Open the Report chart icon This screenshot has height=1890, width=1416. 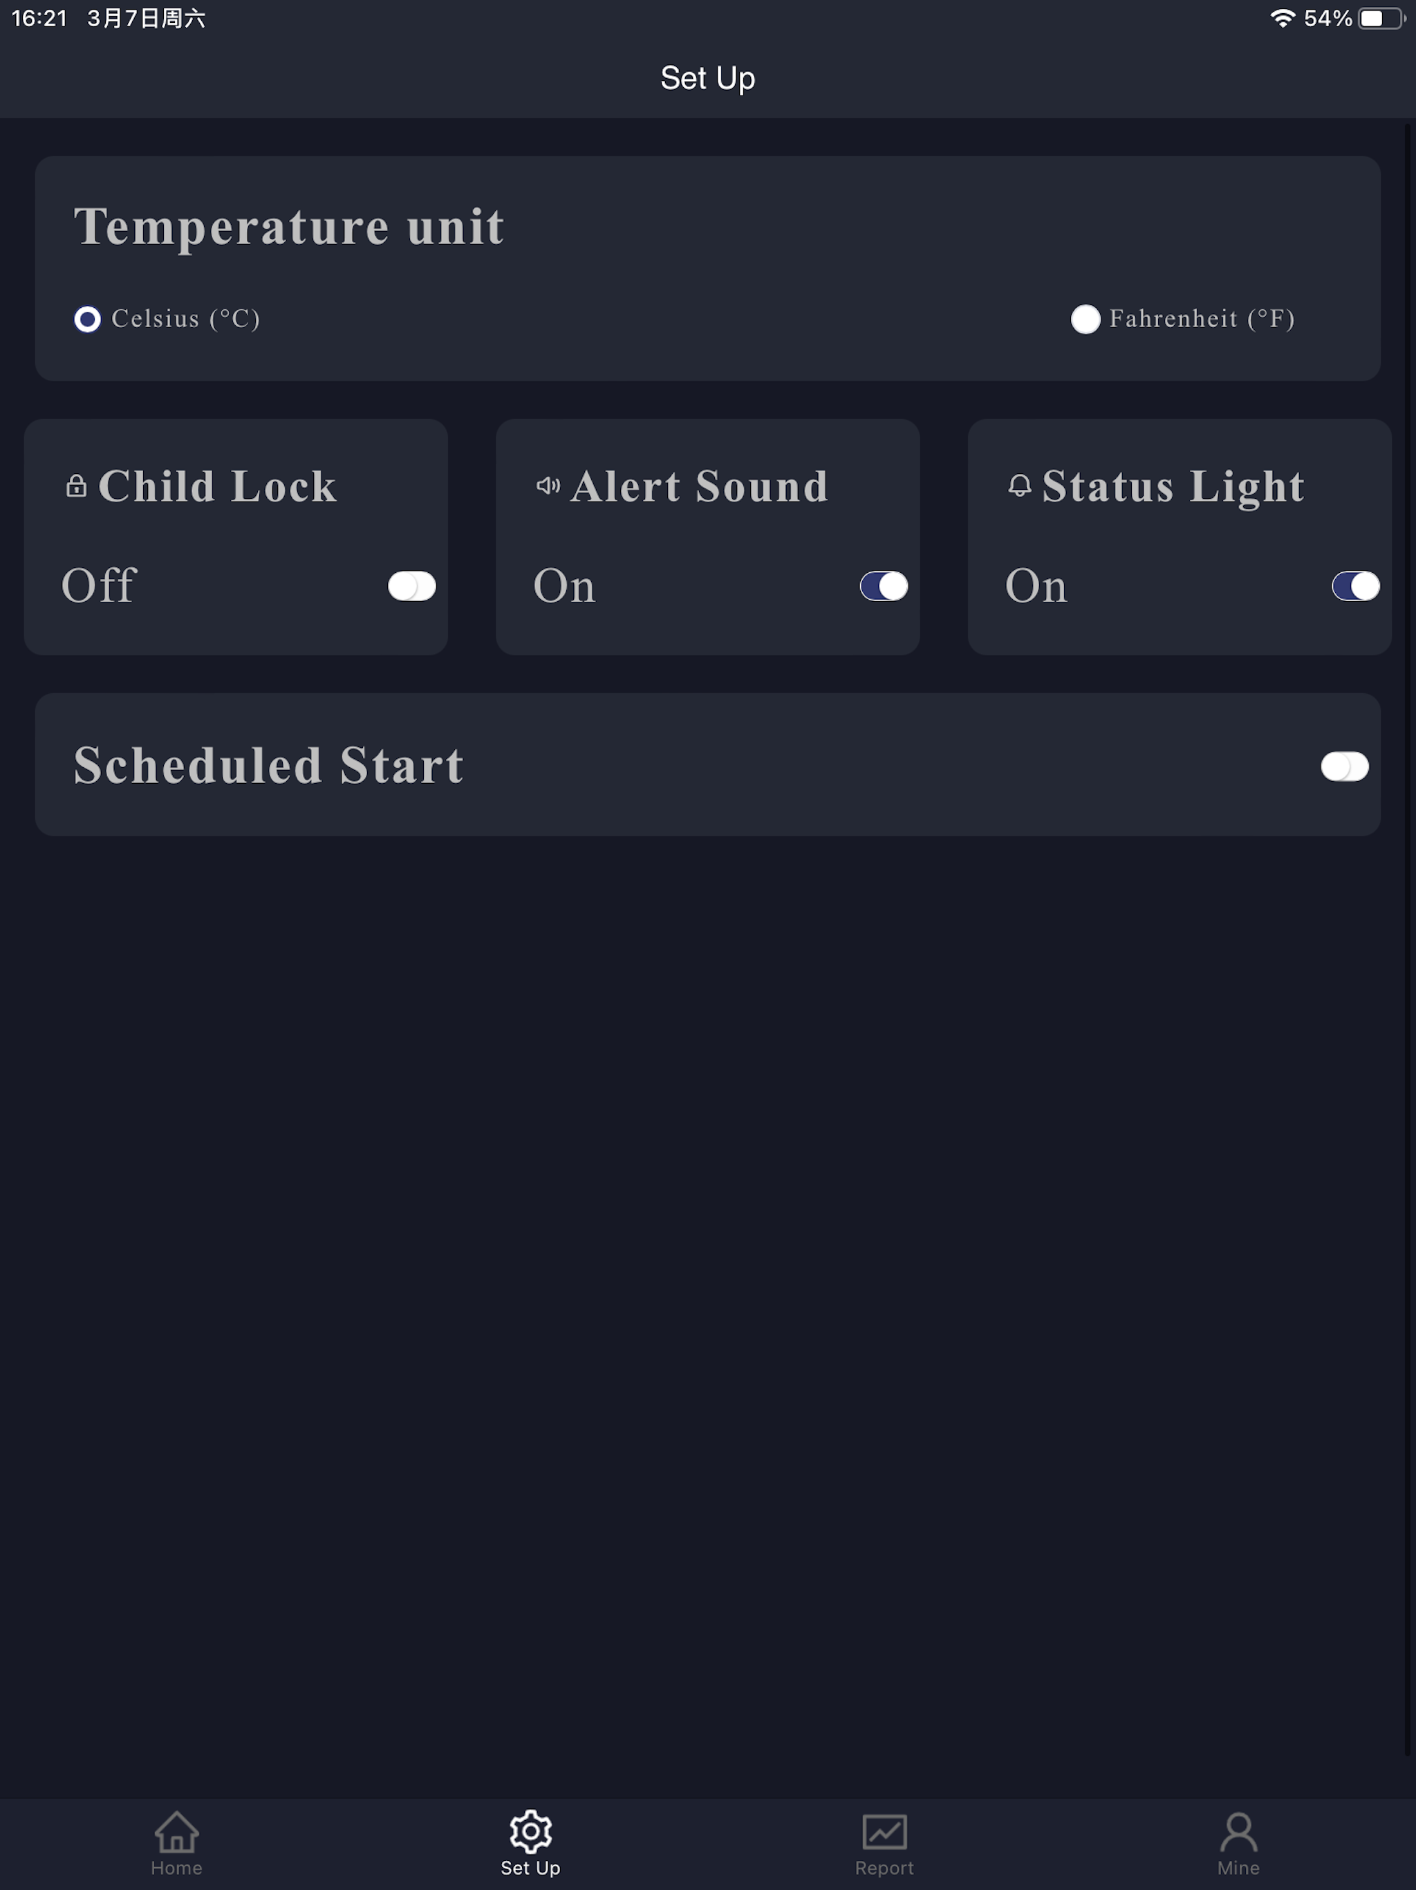click(884, 1831)
